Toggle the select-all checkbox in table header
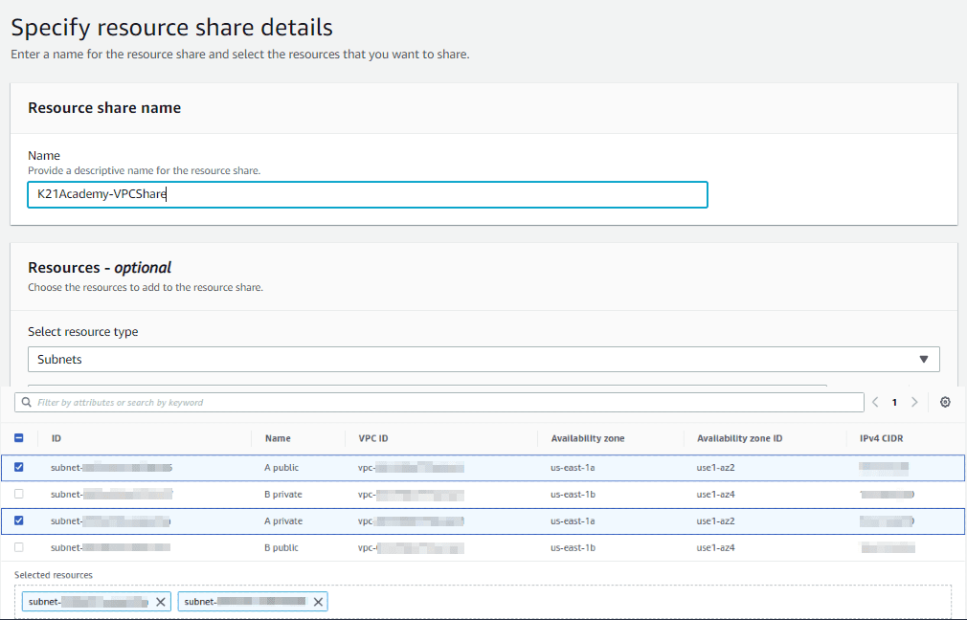 19,437
